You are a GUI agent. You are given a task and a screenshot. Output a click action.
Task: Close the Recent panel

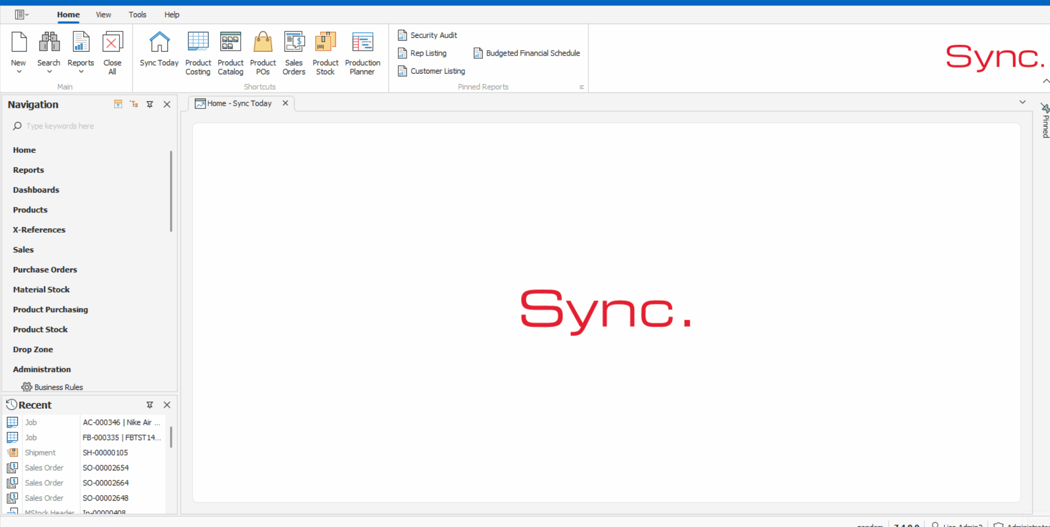[x=167, y=405]
